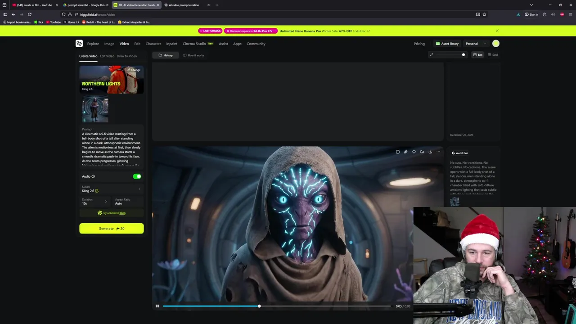The width and height of the screenshot is (576, 324).
Task: Click the video progress slider handle
Action: [259, 306]
